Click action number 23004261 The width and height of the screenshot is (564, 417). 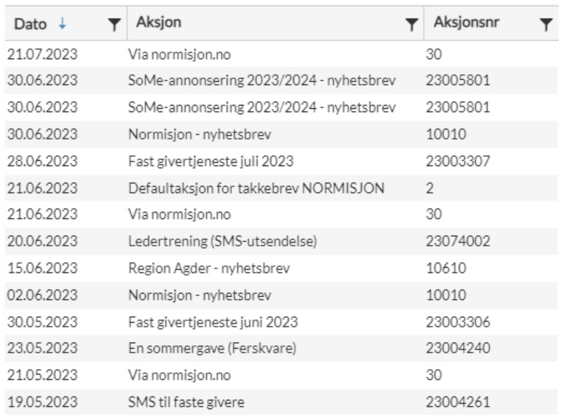coord(458,402)
